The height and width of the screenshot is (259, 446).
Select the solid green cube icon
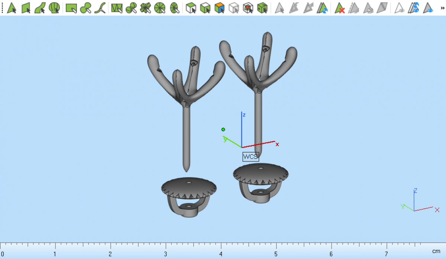(262, 7)
